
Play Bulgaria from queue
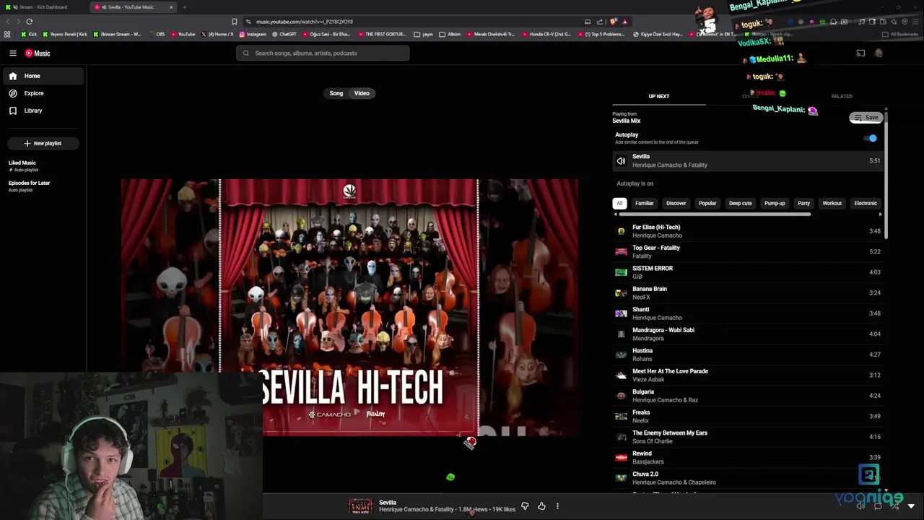point(748,396)
